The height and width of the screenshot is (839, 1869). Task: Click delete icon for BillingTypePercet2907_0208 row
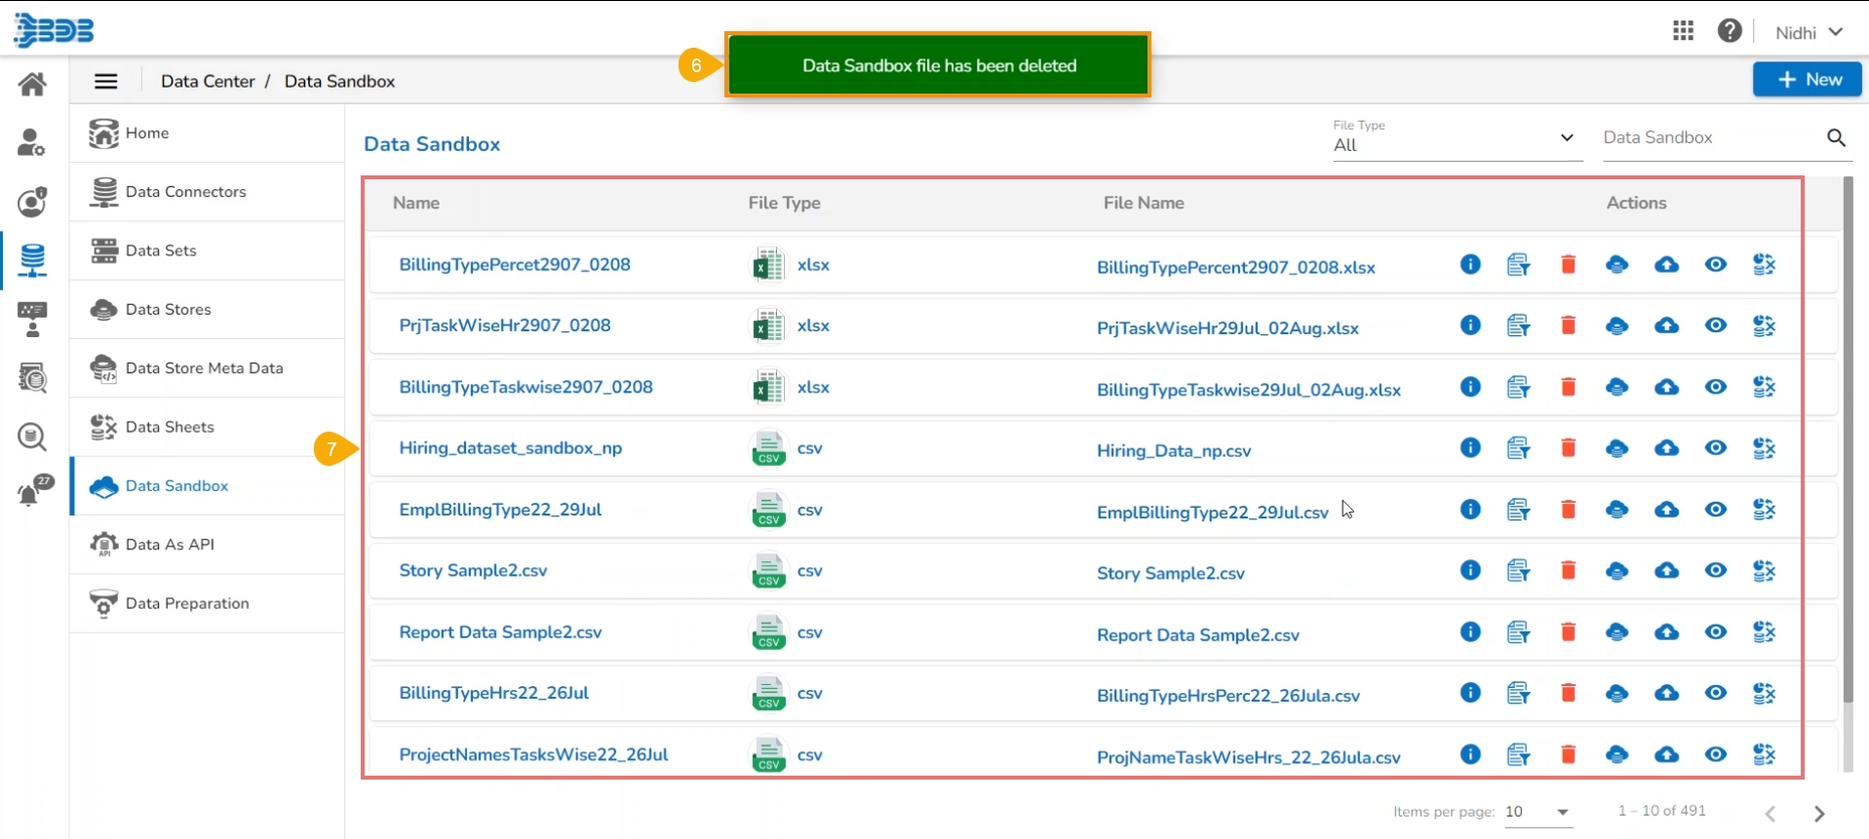point(1568,265)
